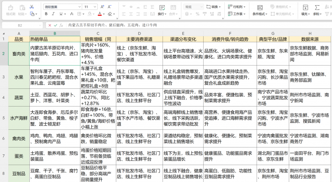Cancel edit with red X icon
Viewport: 332px width, 182px height.
point(50,25)
